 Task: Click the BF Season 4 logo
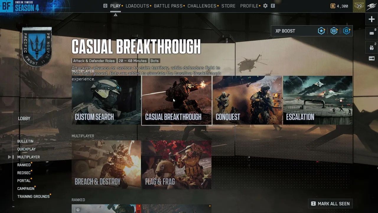click(x=20, y=6)
